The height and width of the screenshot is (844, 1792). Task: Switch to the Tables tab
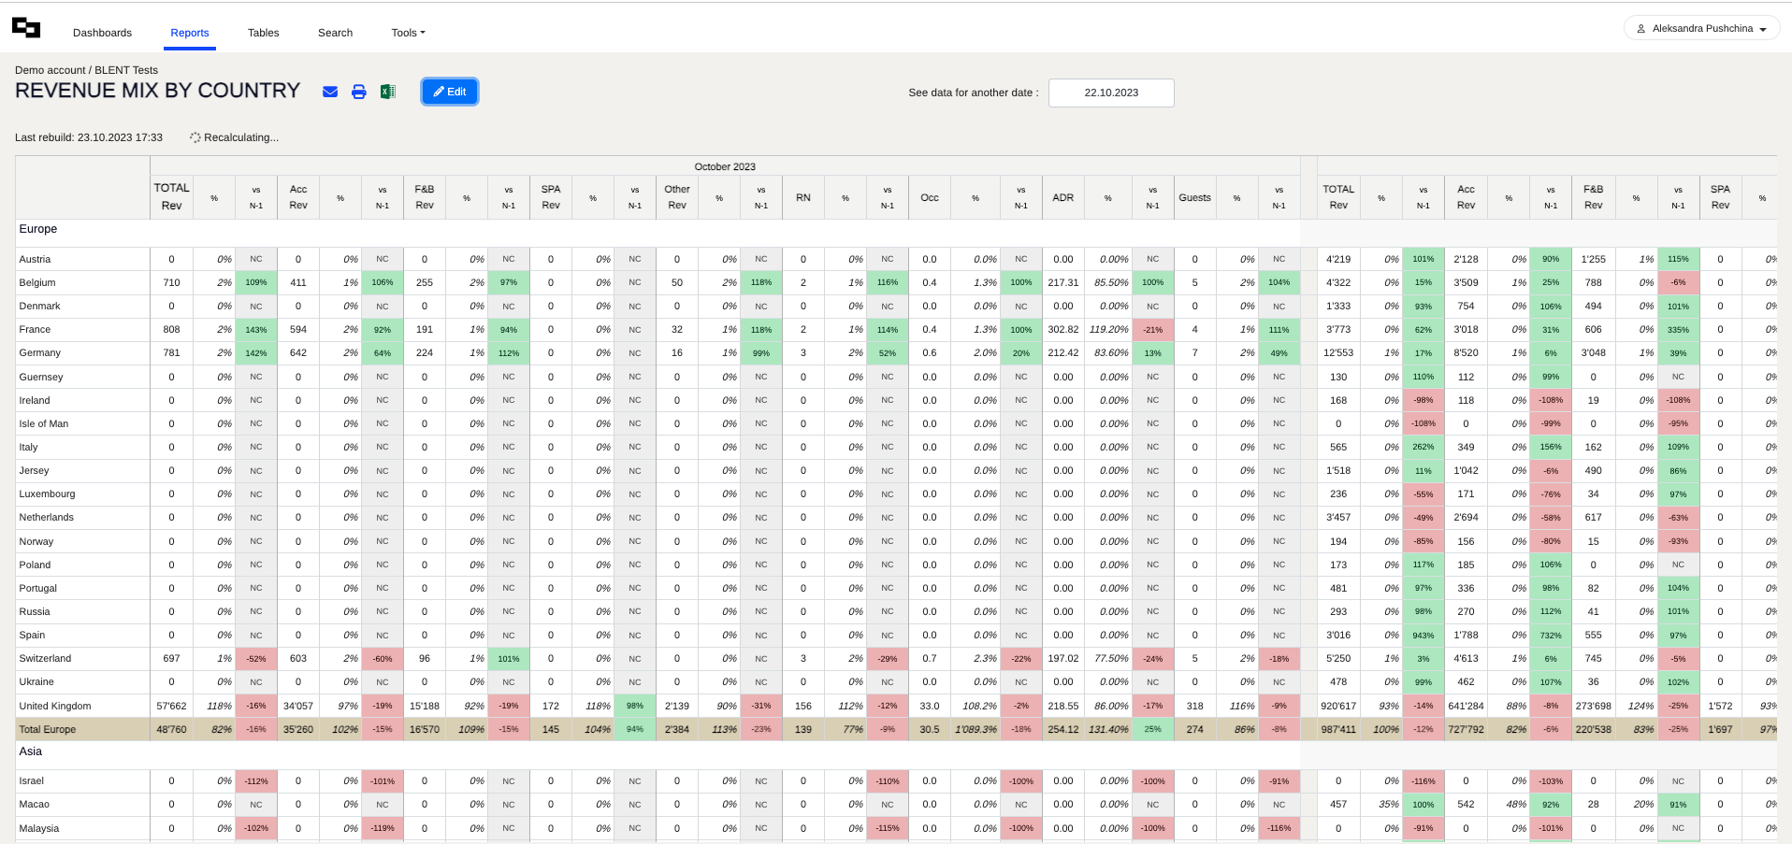(x=263, y=33)
